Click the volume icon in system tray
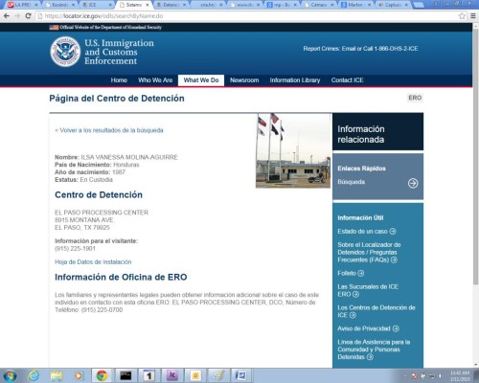This screenshot has width=479, height=383. [441, 376]
